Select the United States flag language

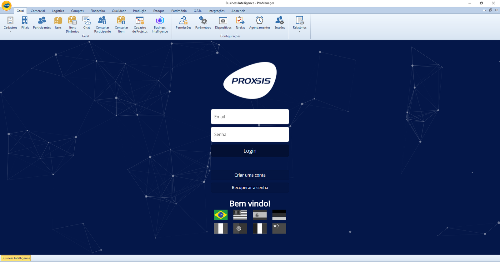[240, 215]
